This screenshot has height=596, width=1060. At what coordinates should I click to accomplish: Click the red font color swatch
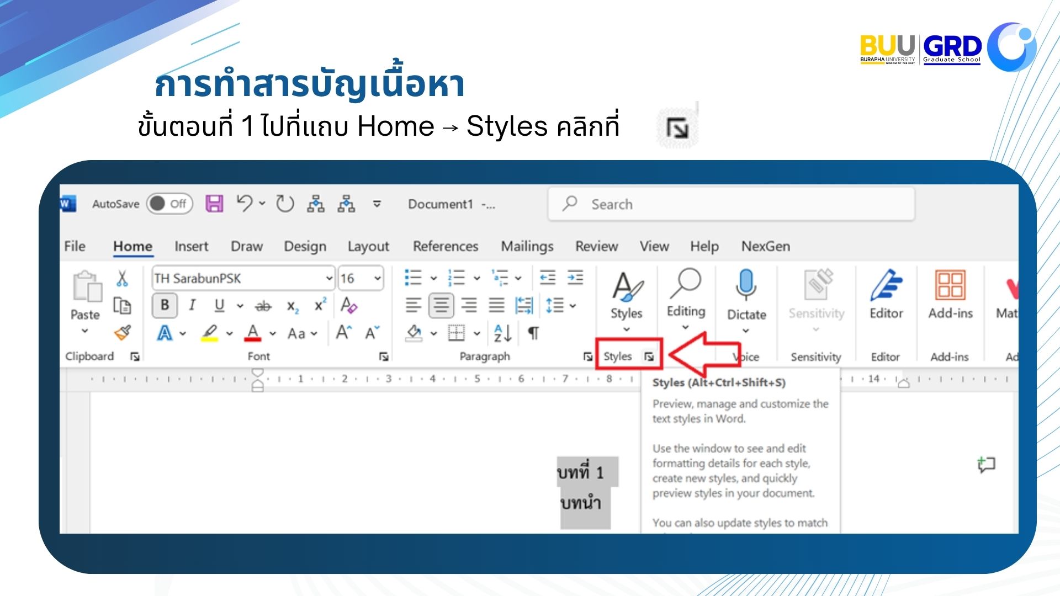[x=253, y=333]
